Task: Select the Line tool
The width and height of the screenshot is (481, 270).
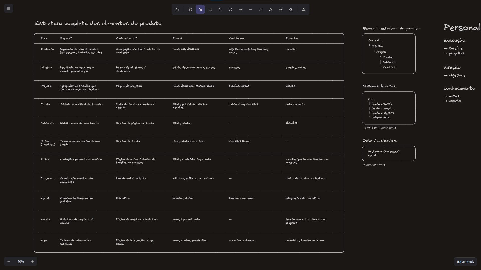Action: click(251, 9)
